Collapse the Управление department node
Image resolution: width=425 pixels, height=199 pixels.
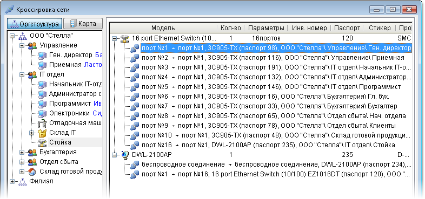coord(22,45)
